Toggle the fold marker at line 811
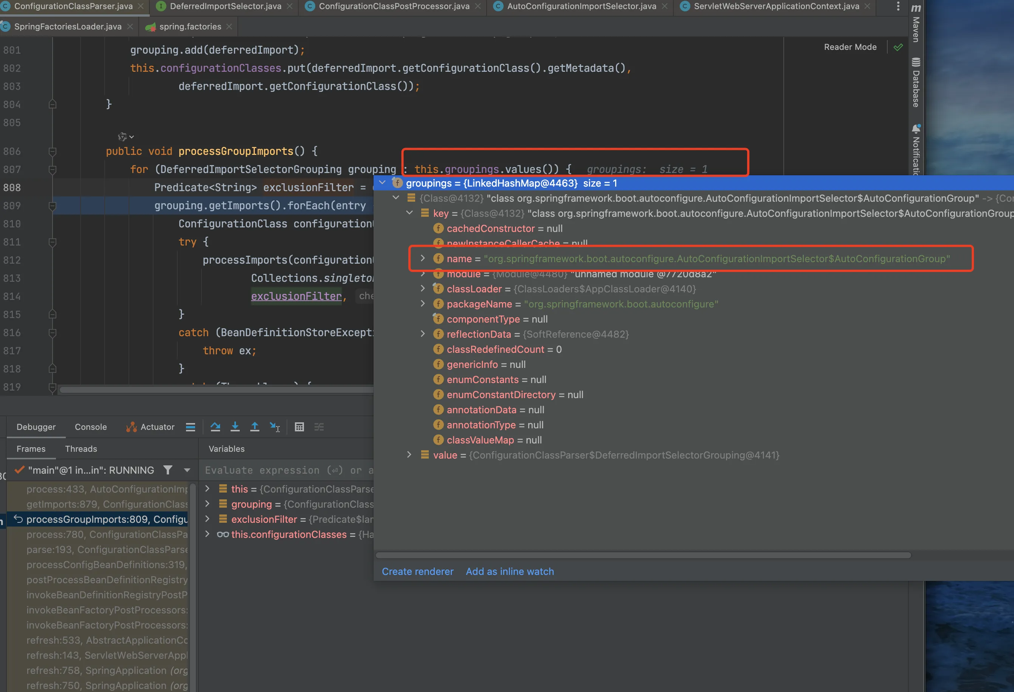 click(x=52, y=242)
